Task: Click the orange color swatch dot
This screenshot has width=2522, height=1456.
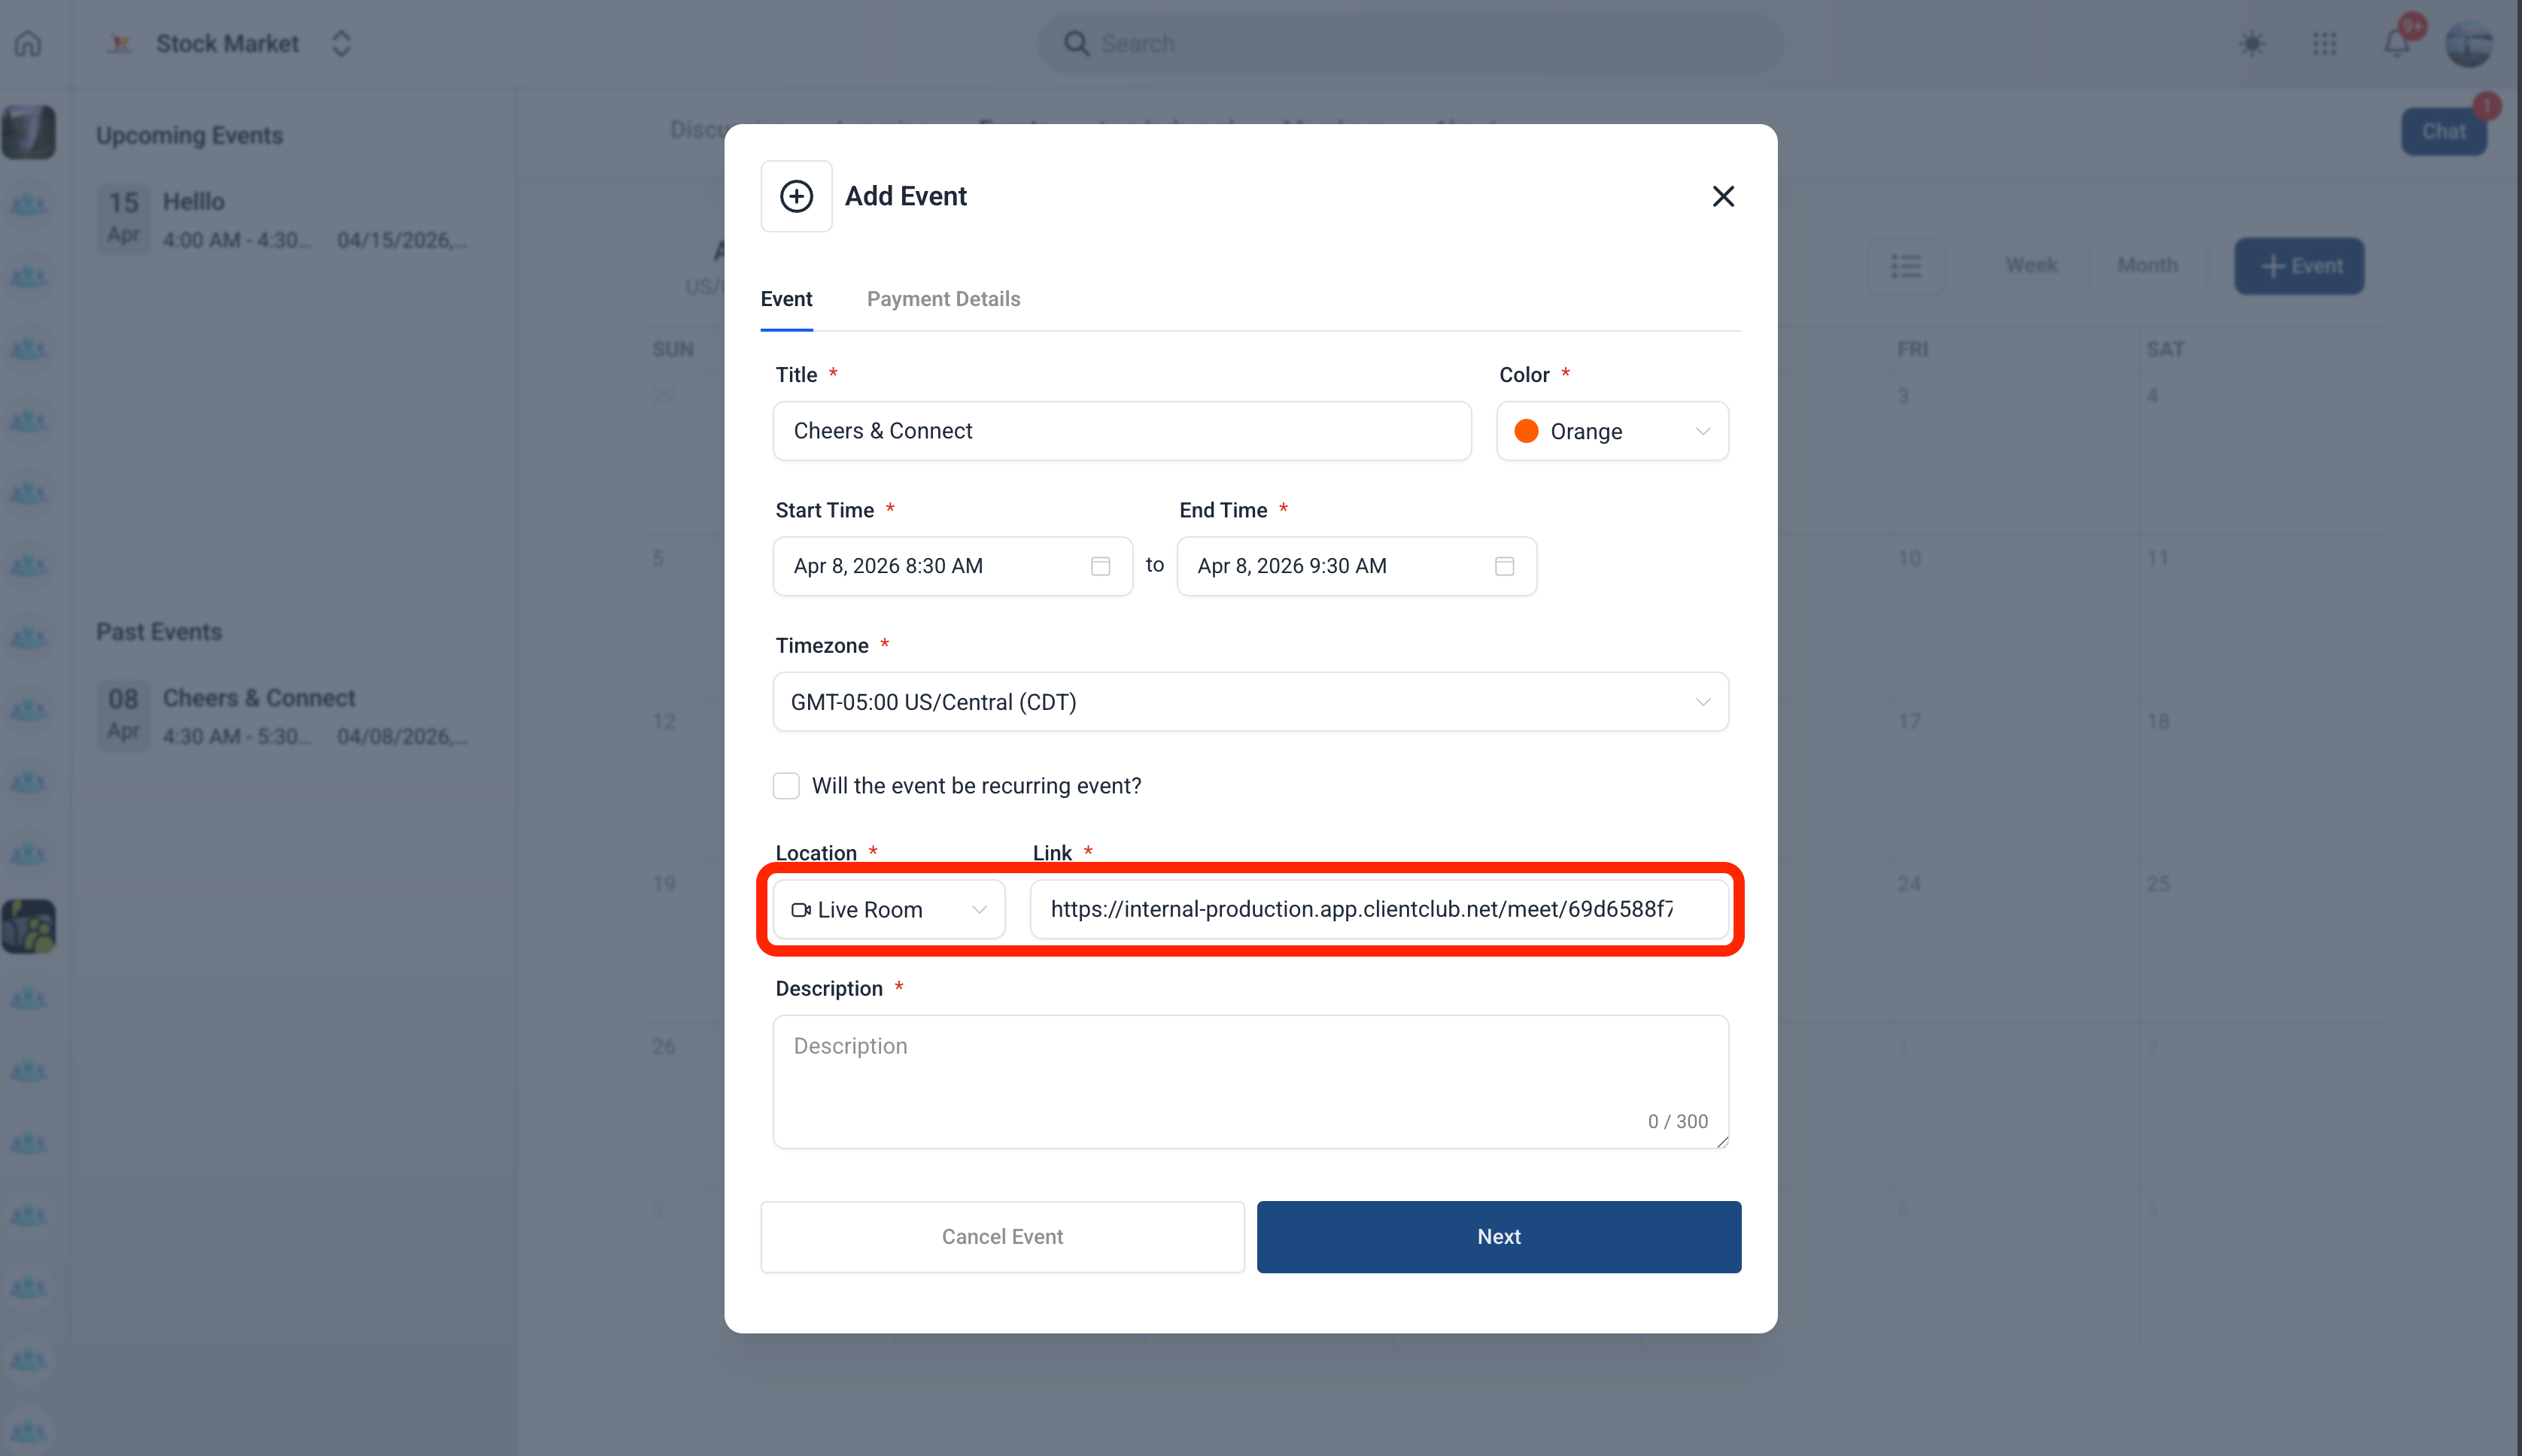Action: pos(1526,431)
